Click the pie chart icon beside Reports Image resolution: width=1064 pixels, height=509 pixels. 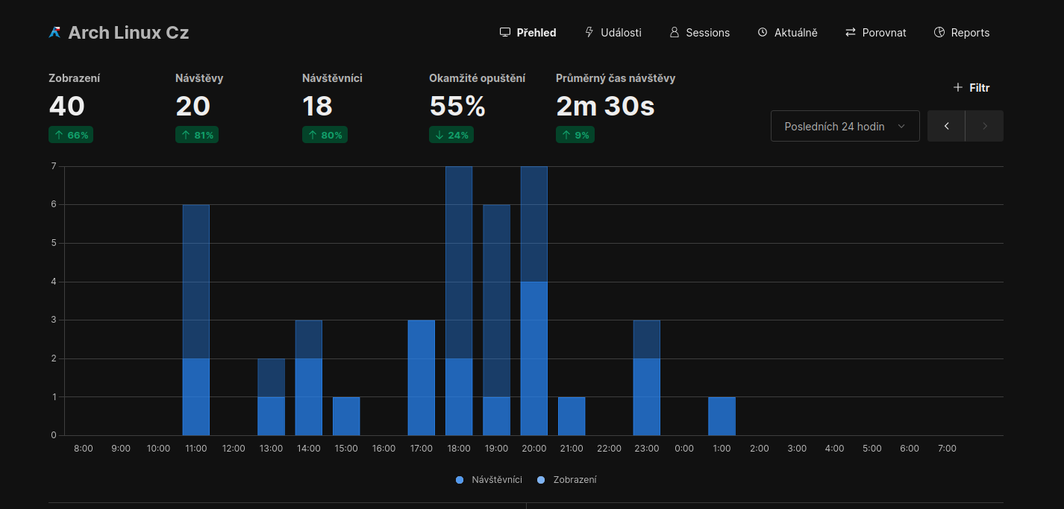939,33
